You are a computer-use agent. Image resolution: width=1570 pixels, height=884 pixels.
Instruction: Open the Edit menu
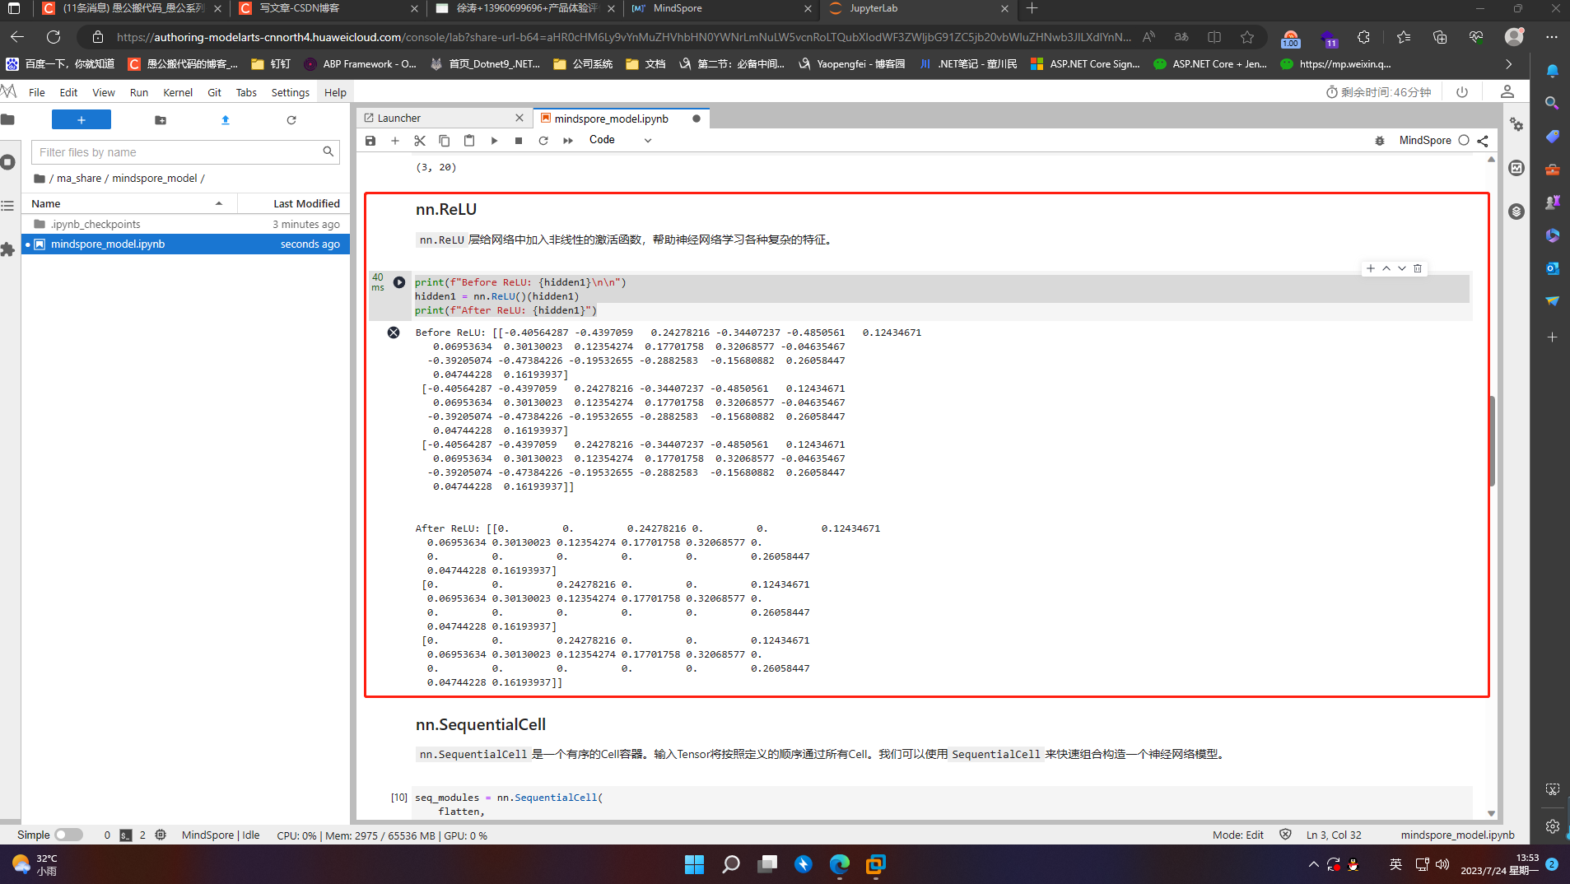point(68,92)
